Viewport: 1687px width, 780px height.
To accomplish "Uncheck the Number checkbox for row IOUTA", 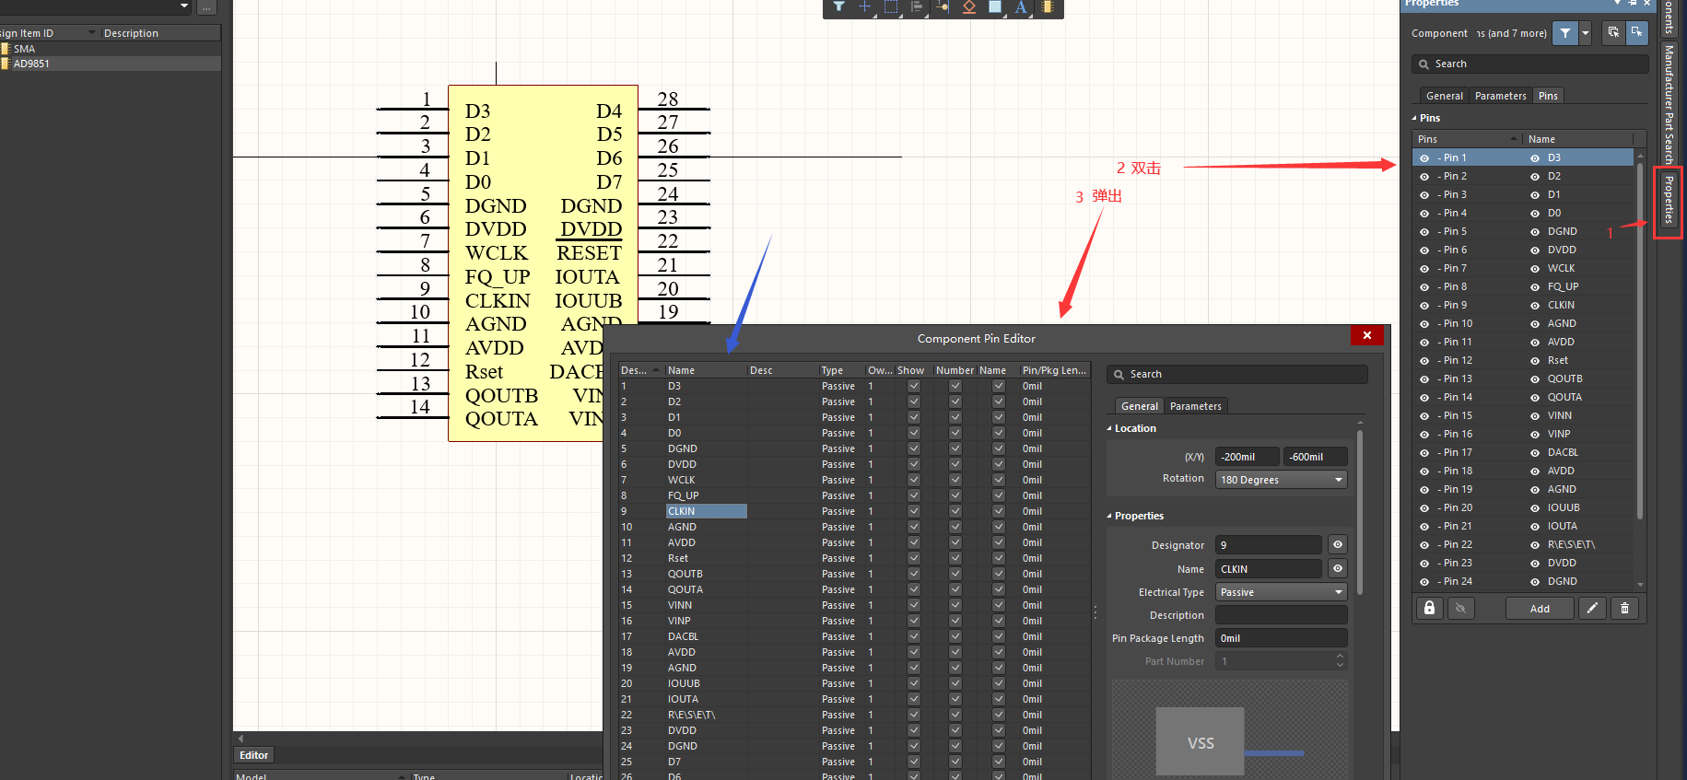I will [x=955, y=699].
